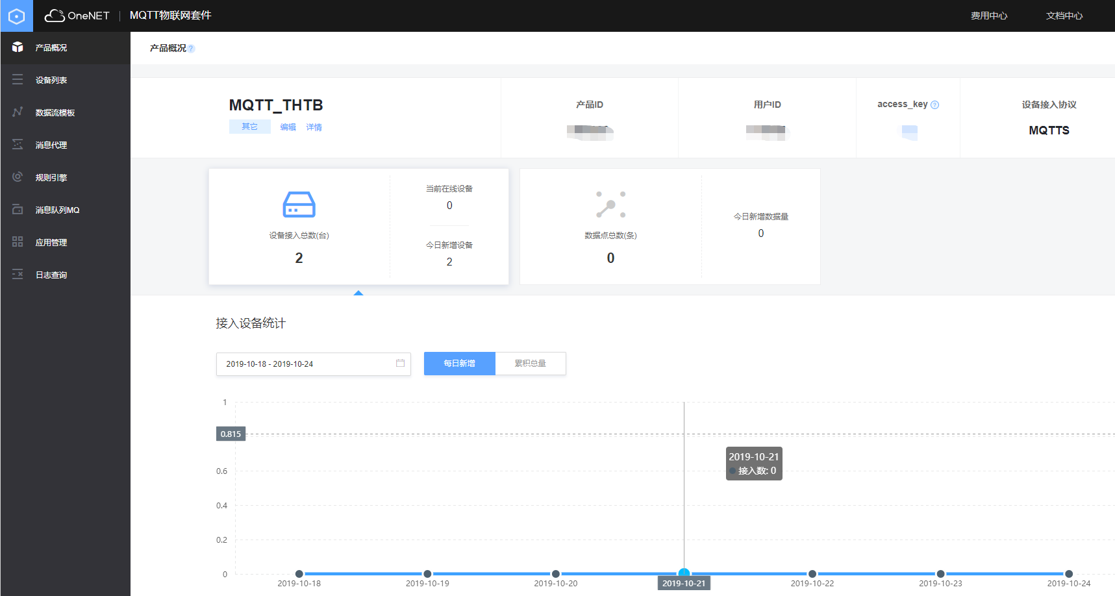
Task: Open 详情 link for product details
Action: pos(314,127)
